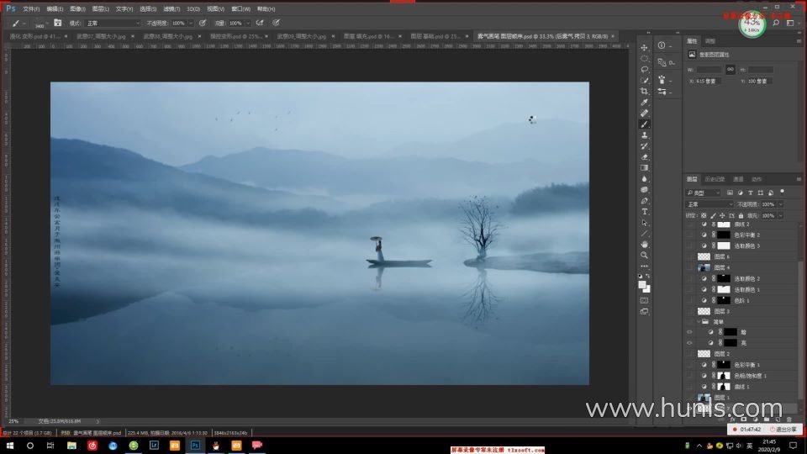Open the 图像(I) menu

[x=77, y=8]
